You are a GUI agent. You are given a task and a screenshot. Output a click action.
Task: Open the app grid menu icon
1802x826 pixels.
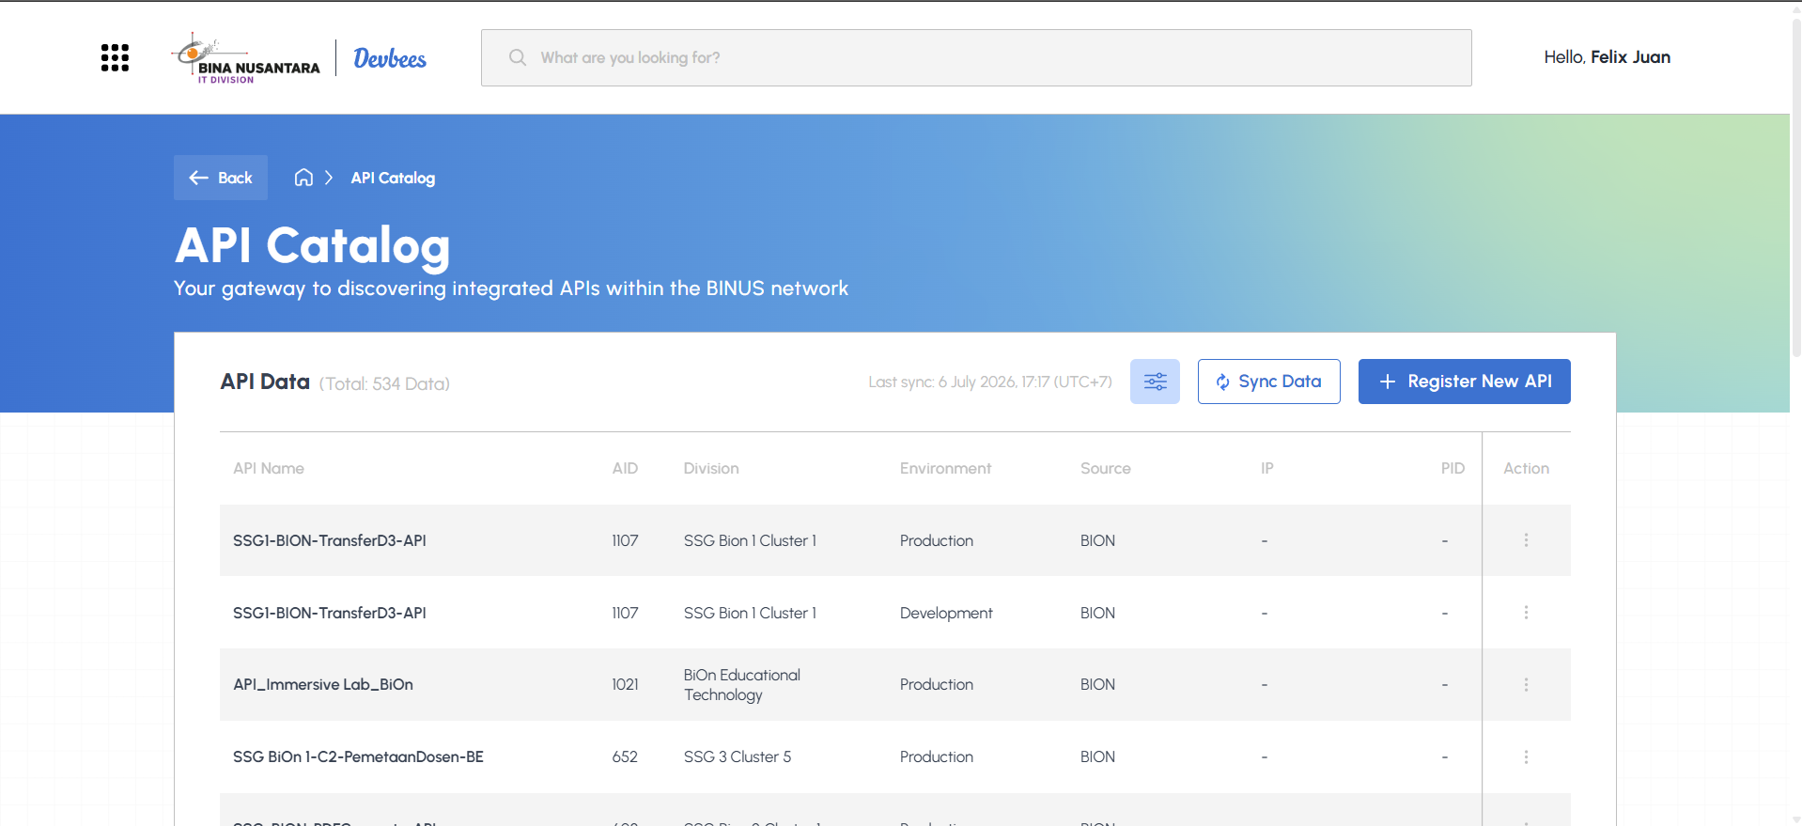[x=115, y=57]
